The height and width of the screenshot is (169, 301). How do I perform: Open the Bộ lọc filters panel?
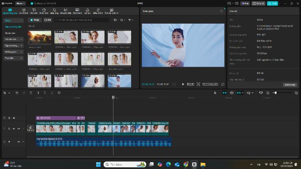pos(87,11)
